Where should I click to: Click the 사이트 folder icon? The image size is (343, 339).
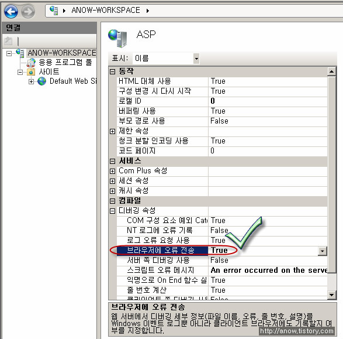tap(31, 72)
